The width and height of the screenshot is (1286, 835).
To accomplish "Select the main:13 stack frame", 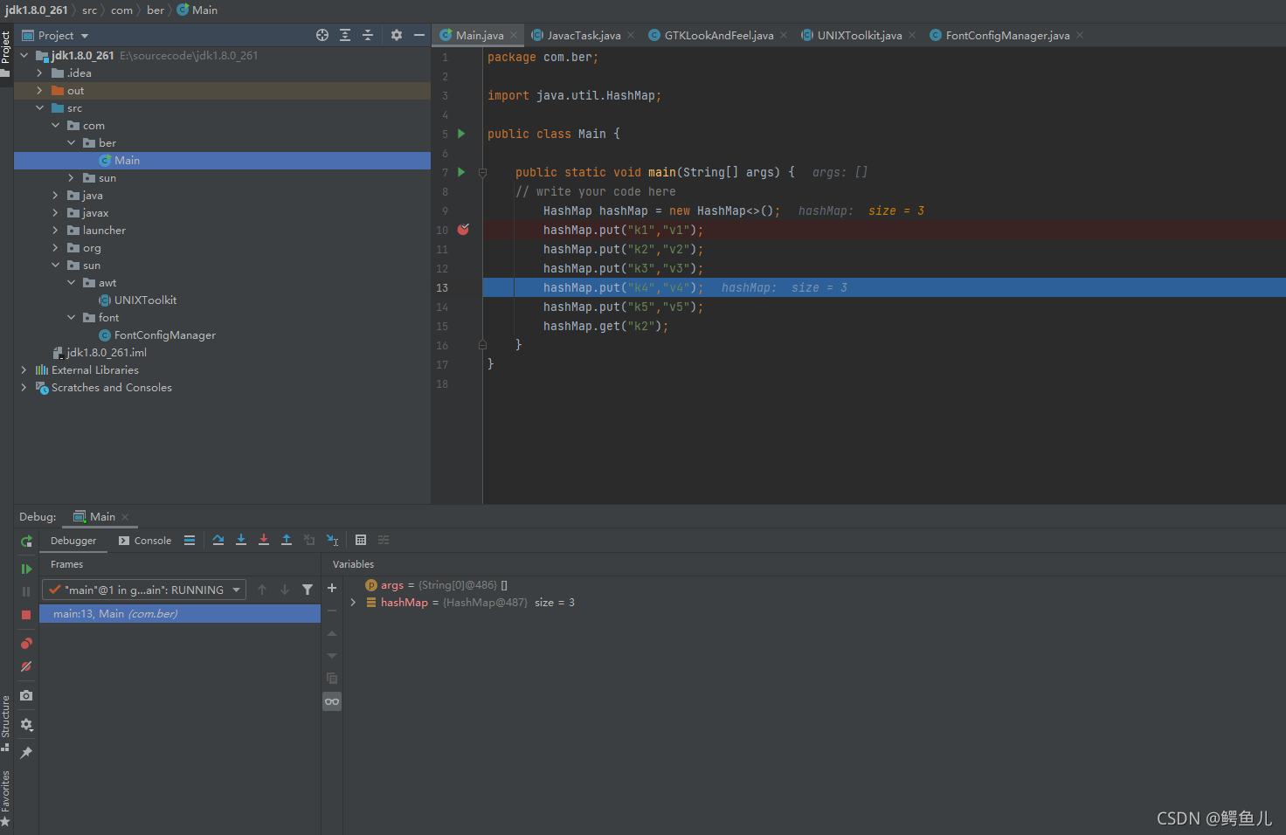I will [115, 614].
